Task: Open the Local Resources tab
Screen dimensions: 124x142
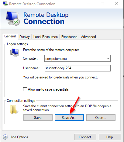Action: (x=46, y=37)
